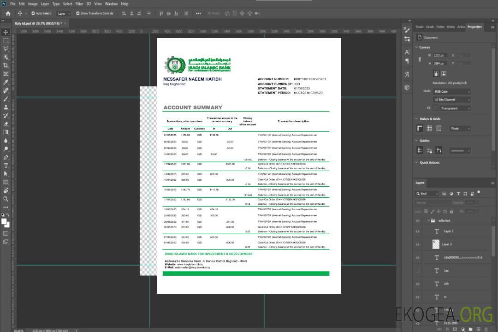Open the RGB Color mode dropdown

(x=452, y=91)
